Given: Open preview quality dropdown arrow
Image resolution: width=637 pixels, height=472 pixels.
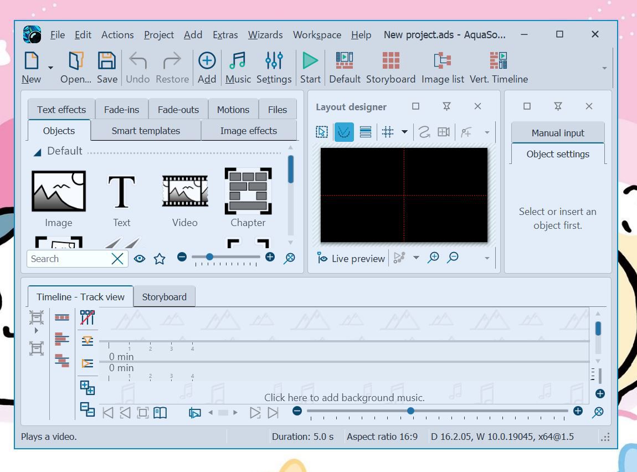Looking at the screenshot, I should [416, 258].
